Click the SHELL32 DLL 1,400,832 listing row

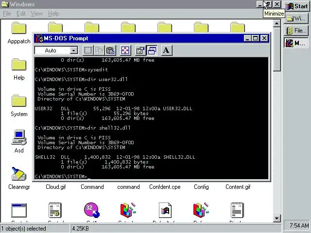pyautogui.click(x=115, y=157)
